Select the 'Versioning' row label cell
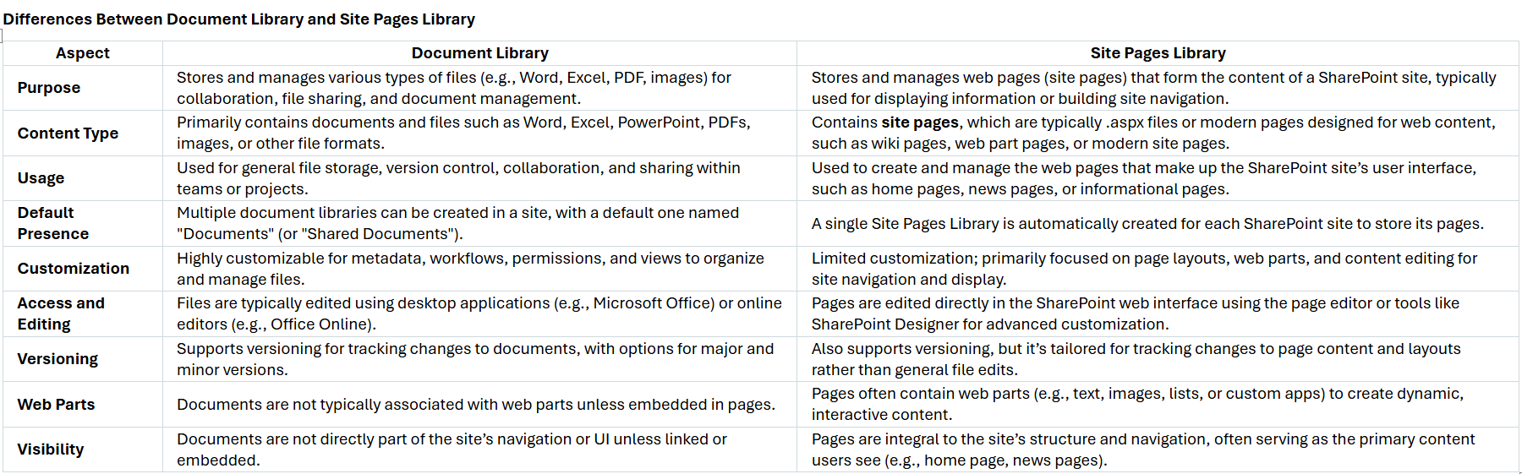 57,359
